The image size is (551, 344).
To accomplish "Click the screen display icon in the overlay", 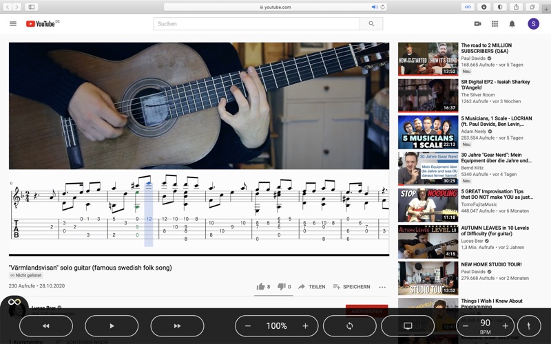I will tap(408, 326).
